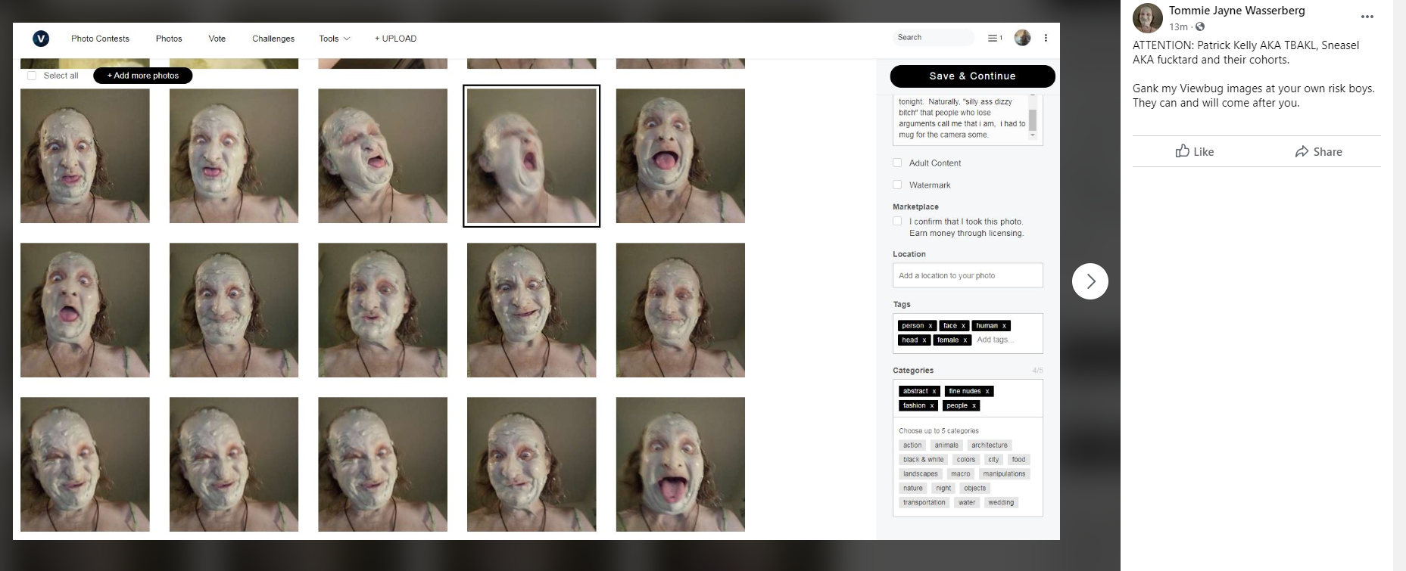The width and height of the screenshot is (1406, 571).
Task: Open the Challenges menu item
Action: pyautogui.click(x=273, y=39)
